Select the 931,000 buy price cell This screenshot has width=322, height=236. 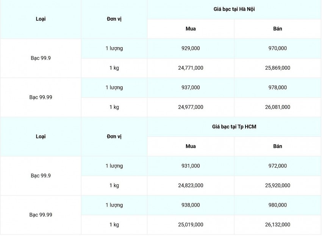(x=191, y=166)
